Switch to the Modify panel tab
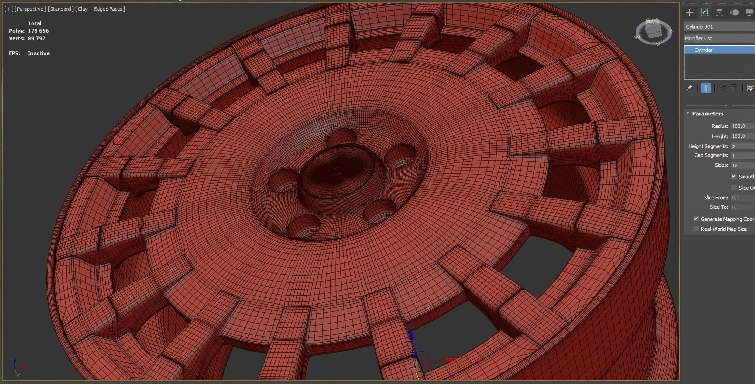This screenshot has width=755, height=384. click(x=704, y=13)
